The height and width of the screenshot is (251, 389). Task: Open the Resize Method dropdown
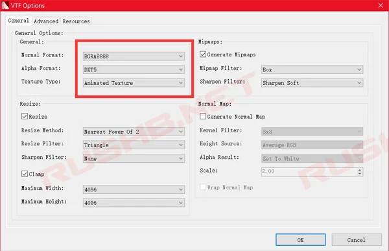coord(134,132)
